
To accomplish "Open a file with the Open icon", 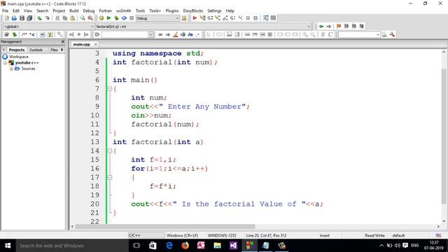I will click(x=14, y=18).
